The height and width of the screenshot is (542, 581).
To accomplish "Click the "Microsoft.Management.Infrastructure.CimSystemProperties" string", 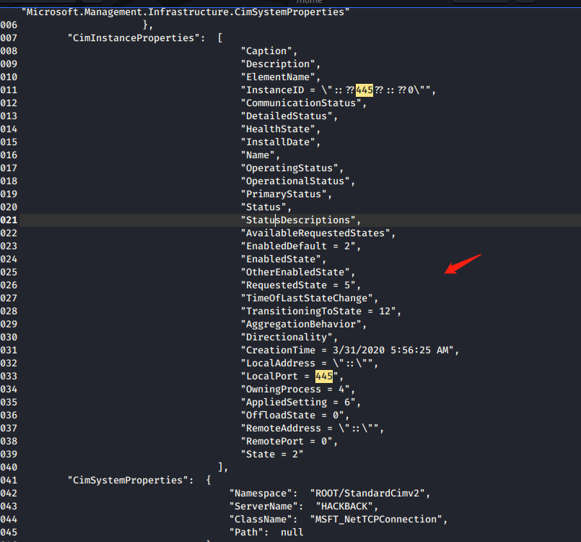I will 185,12.
